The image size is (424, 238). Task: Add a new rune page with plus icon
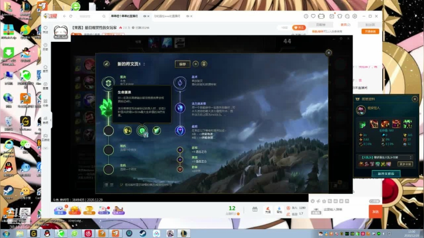click(x=196, y=64)
